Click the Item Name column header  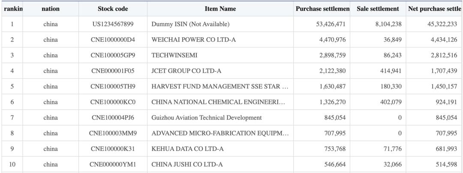[x=220, y=9]
